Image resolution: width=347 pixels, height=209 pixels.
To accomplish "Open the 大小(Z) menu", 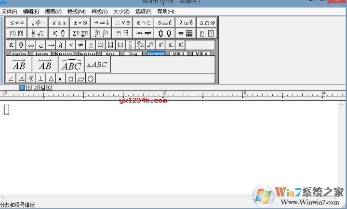I will (x=121, y=12).
